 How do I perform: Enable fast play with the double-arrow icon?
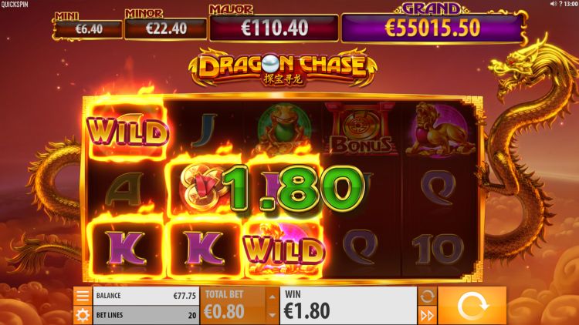pyautogui.click(x=427, y=316)
